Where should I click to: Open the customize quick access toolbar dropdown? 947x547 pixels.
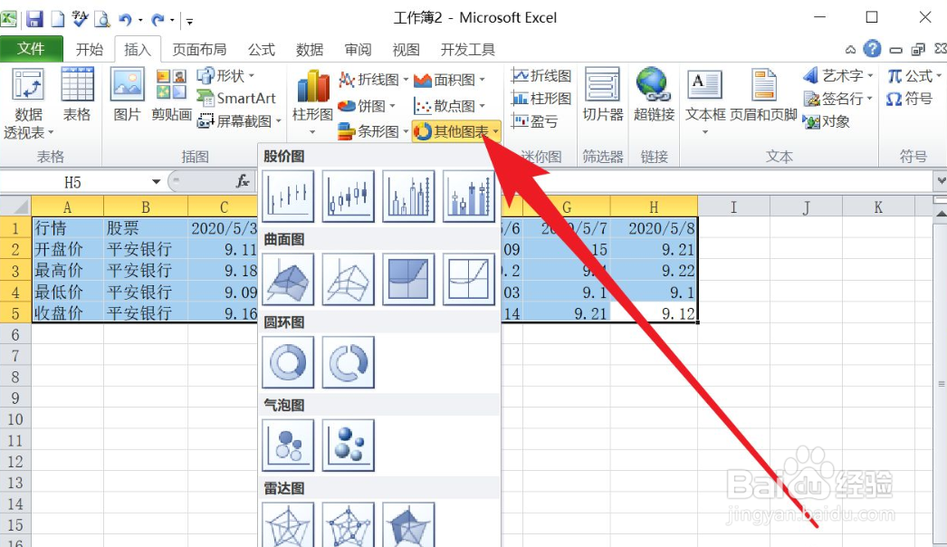(189, 21)
